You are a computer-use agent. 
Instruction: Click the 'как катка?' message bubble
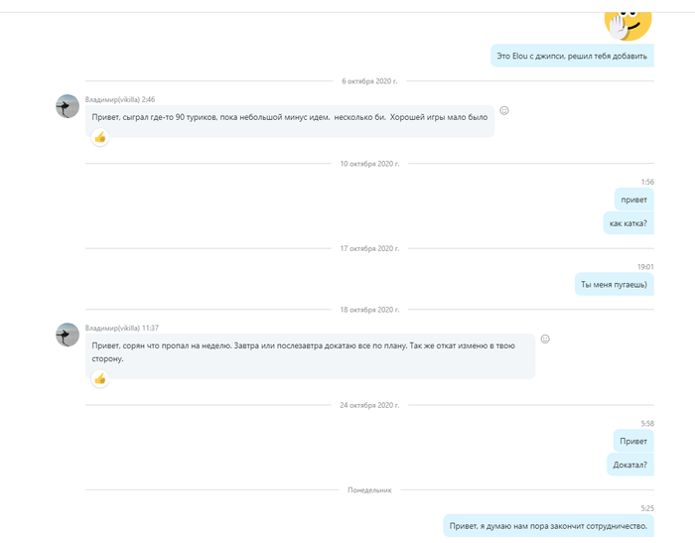(627, 223)
